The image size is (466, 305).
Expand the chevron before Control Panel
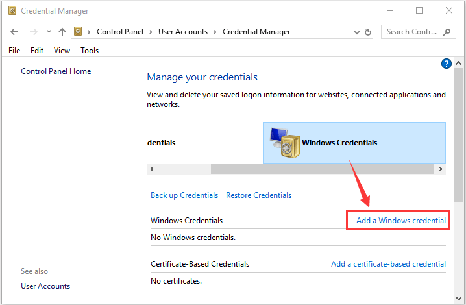click(x=89, y=32)
